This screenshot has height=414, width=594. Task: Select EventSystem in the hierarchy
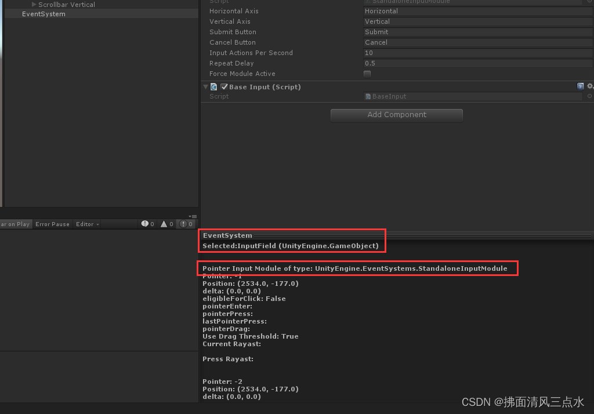pos(44,14)
